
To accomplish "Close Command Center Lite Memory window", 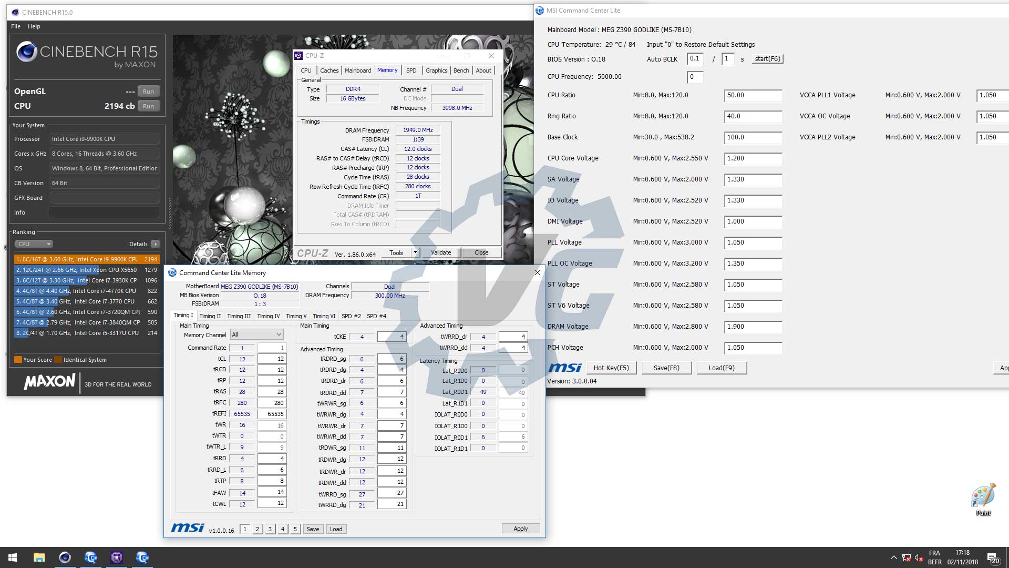I will 537,272.
